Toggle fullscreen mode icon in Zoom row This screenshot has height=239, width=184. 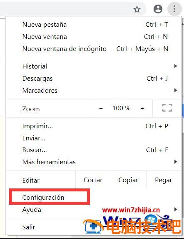click(x=167, y=108)
